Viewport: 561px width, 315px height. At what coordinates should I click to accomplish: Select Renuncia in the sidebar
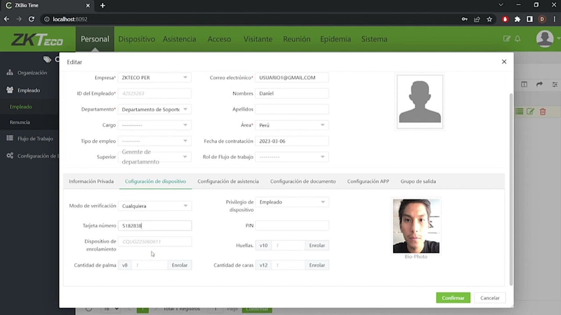(20, 122)
